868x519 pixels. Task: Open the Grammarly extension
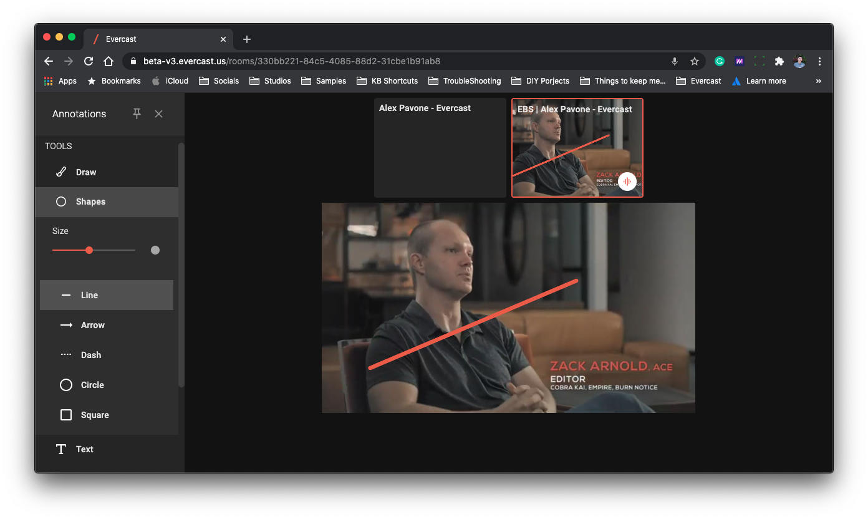[720, 61]
